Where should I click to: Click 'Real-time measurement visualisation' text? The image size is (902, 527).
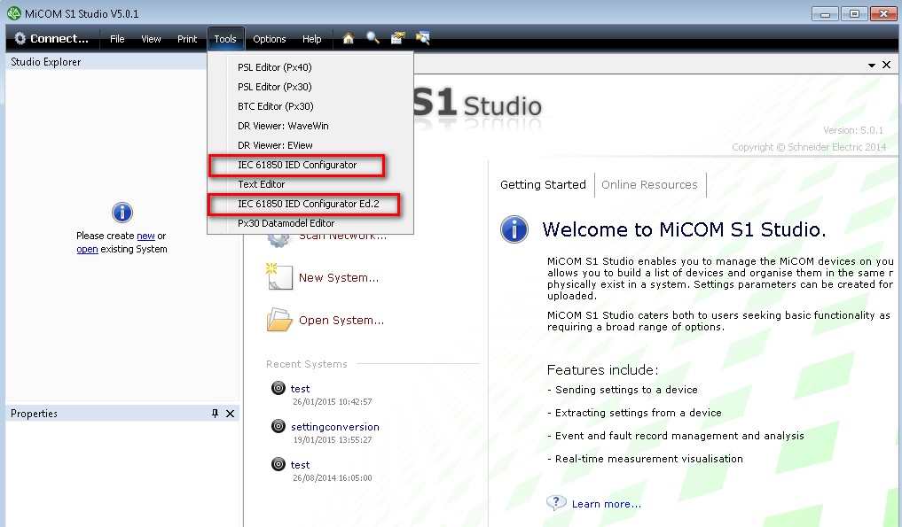tap(649, 459)
